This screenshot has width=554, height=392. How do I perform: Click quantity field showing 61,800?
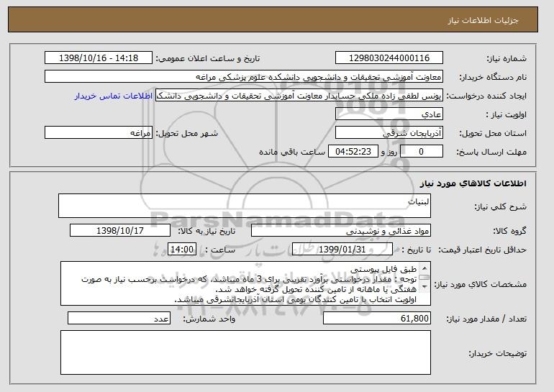[377, 319]
